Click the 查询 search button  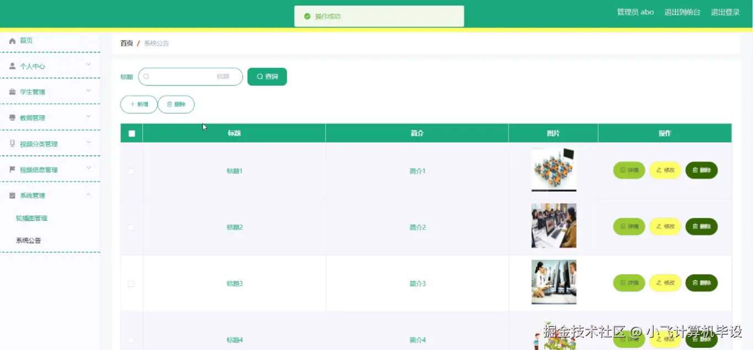tap(267, 77)
